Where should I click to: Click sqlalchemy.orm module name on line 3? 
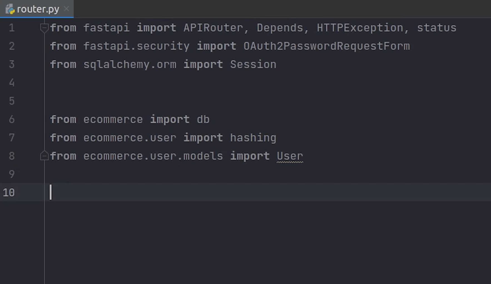tap(130, 64)
